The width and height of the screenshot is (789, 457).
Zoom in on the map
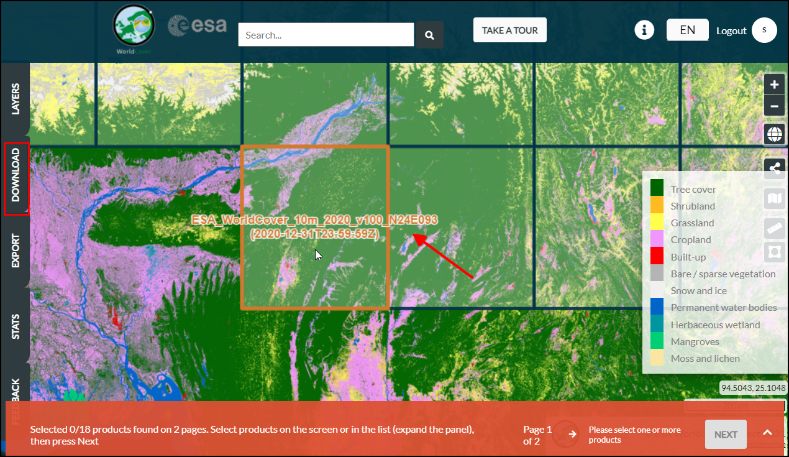tap(774, 85)
